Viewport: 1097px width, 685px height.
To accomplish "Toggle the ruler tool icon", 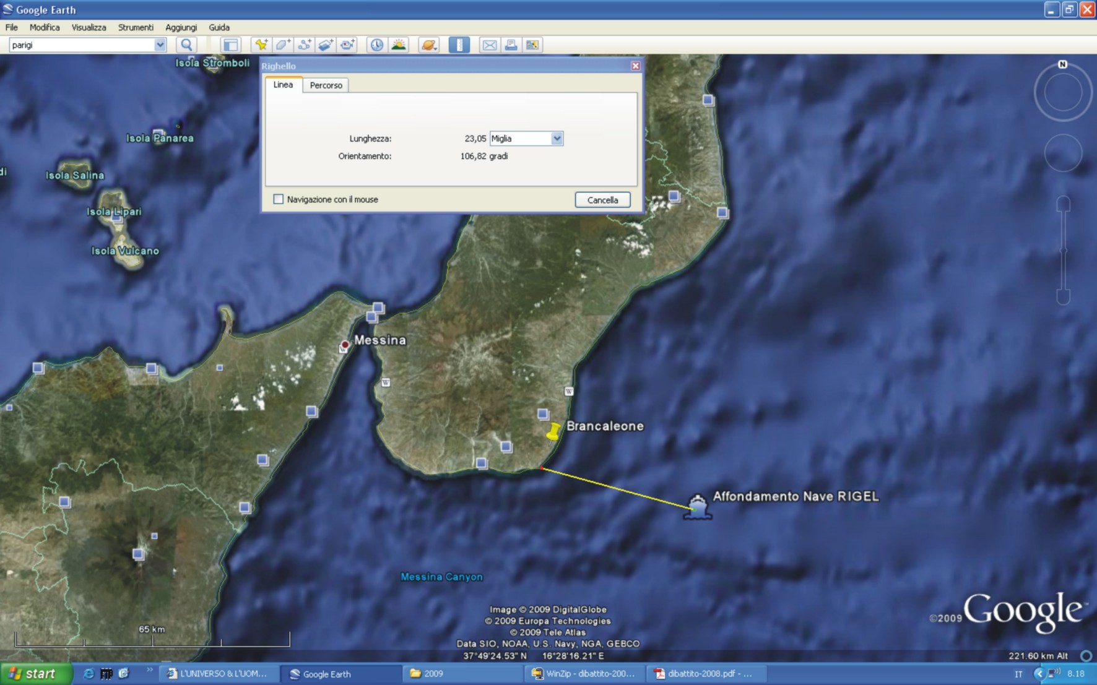I will pyautogui.click(x=459, y=45).
